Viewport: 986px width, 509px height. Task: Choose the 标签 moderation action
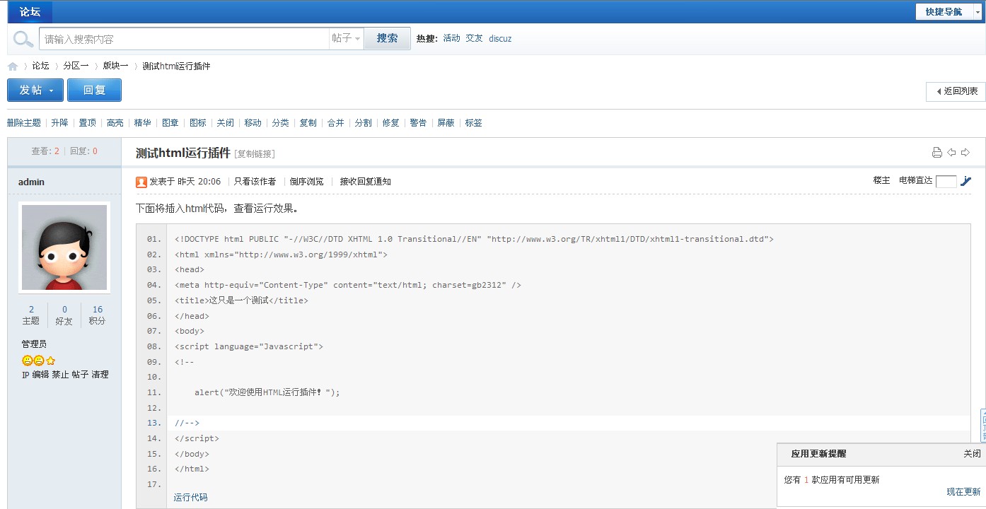473,123
